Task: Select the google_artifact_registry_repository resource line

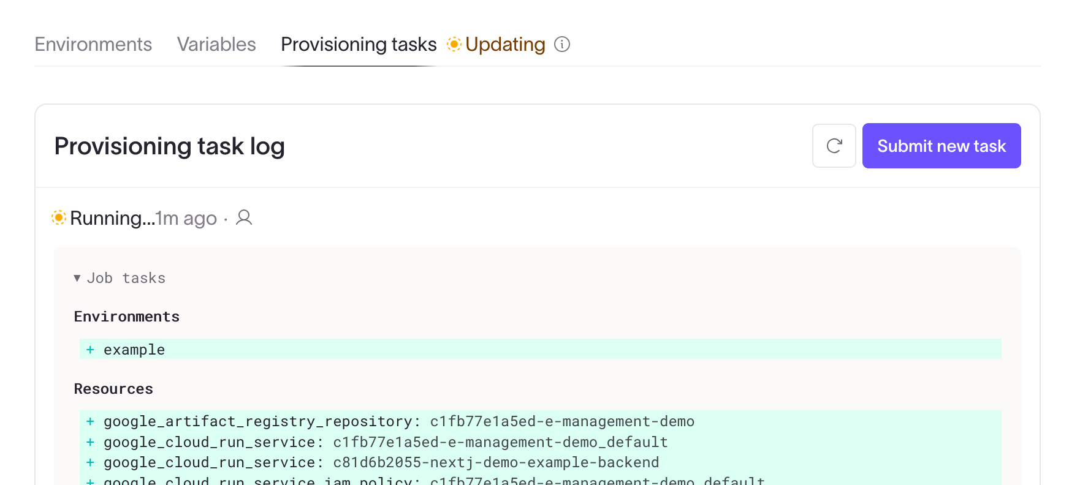Action: [541, 421]
